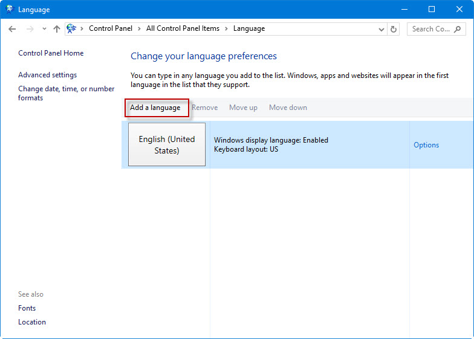474x339 pixels.
Task: Click the Language window title bar icon
Action: pos(10,10)
